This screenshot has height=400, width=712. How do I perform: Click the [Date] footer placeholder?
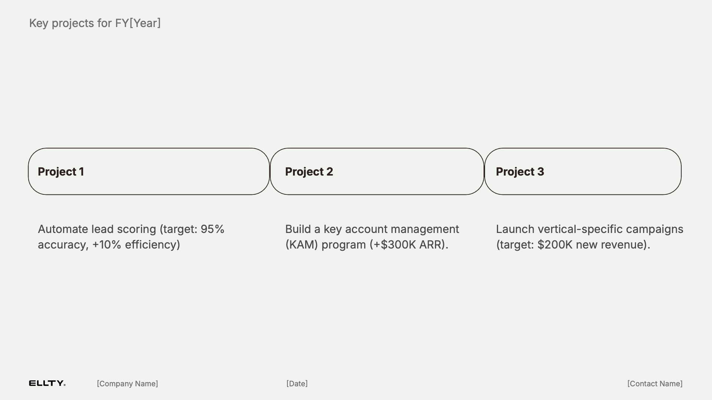[x=297, y=384]
